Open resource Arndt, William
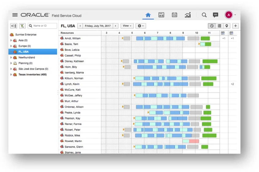Image resolution: width=259 pixels, height=172 pixels. tap(72, 38)
